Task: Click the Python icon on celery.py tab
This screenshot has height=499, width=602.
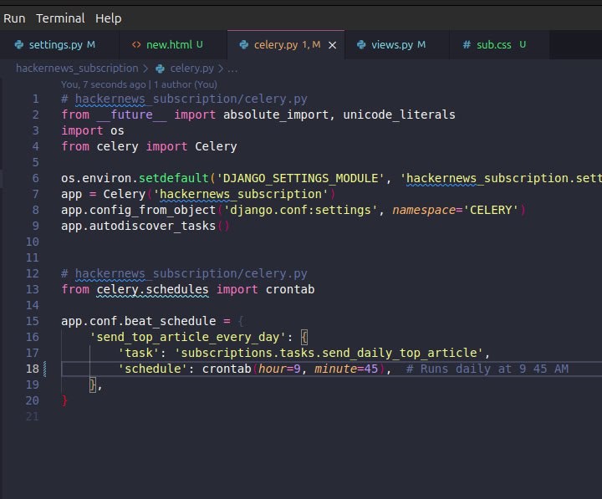Action: click(244, 45)
